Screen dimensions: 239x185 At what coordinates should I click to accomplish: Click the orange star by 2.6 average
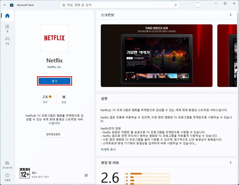pyautogui.click(x=50, y=97)
